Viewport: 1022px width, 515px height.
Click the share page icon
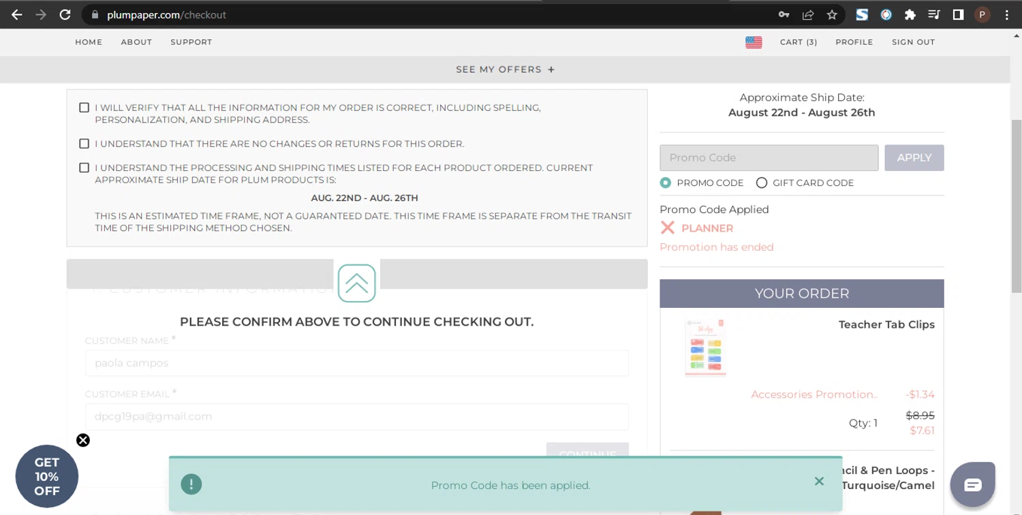point(808,14)
